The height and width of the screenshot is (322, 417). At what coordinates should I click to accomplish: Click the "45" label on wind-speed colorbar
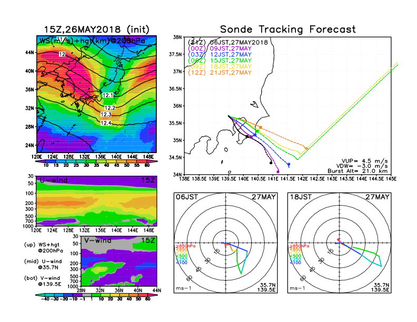(x=116, y=165)
